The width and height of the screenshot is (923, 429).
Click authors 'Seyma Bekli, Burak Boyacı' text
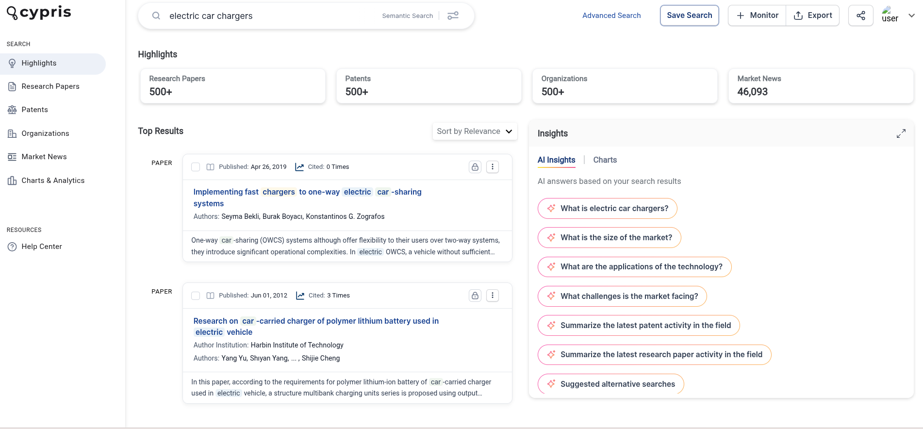(x=262, y=216)
